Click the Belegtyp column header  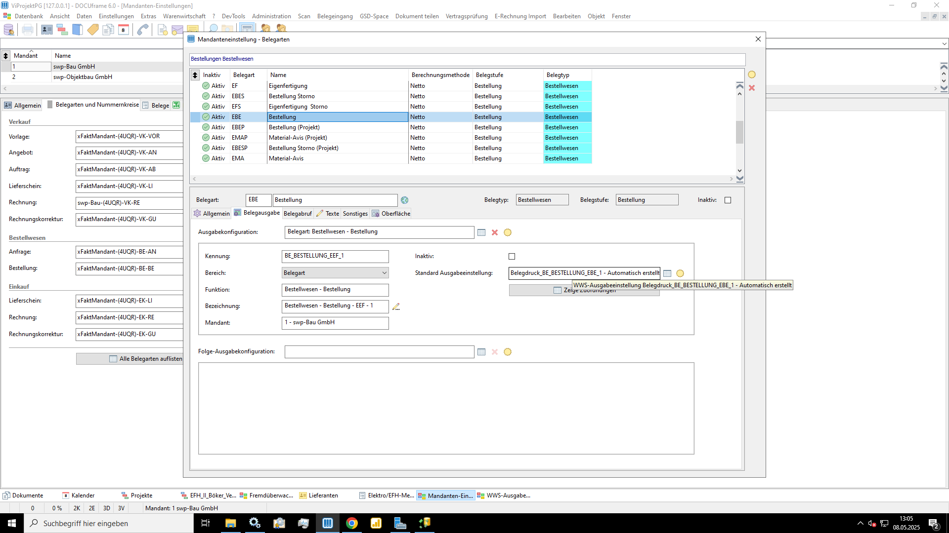point(567,75)
